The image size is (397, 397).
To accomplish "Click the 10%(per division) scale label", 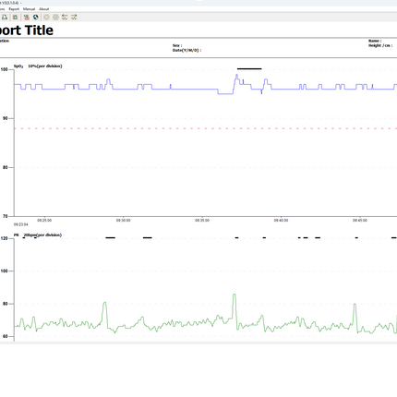I will tap(45, 66).
